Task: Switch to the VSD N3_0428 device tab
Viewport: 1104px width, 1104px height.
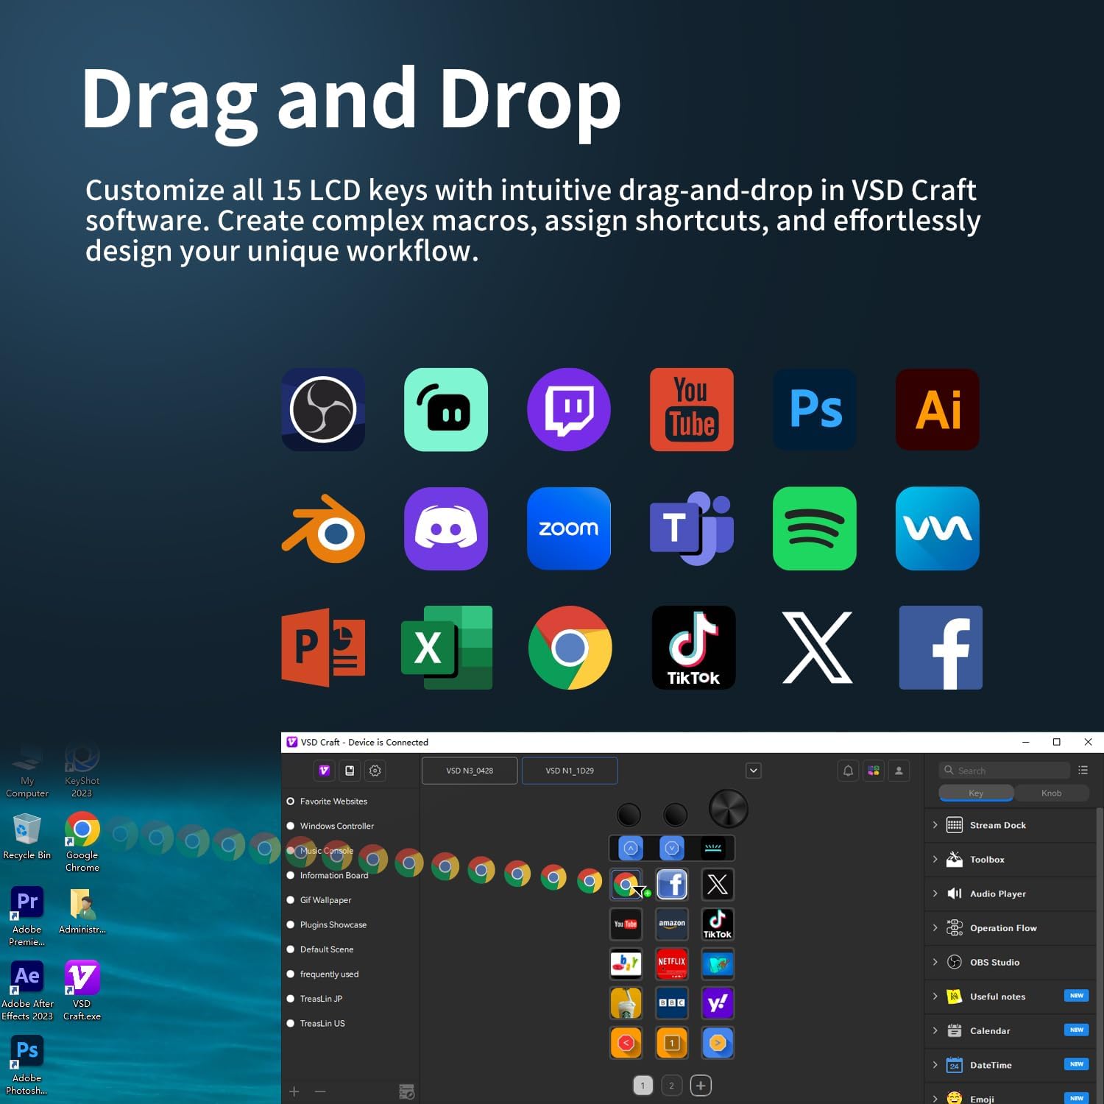Action: click(470, 771)
